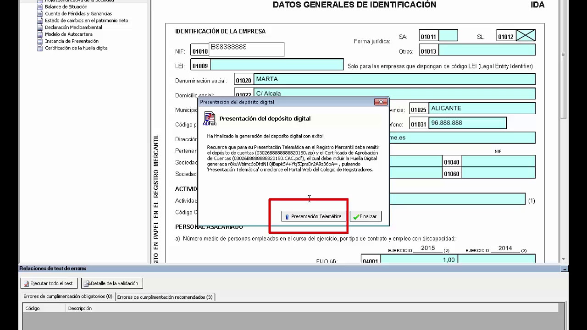
Task: Collapse the Relaciones de test de errores panel
Action: point(565,269)
